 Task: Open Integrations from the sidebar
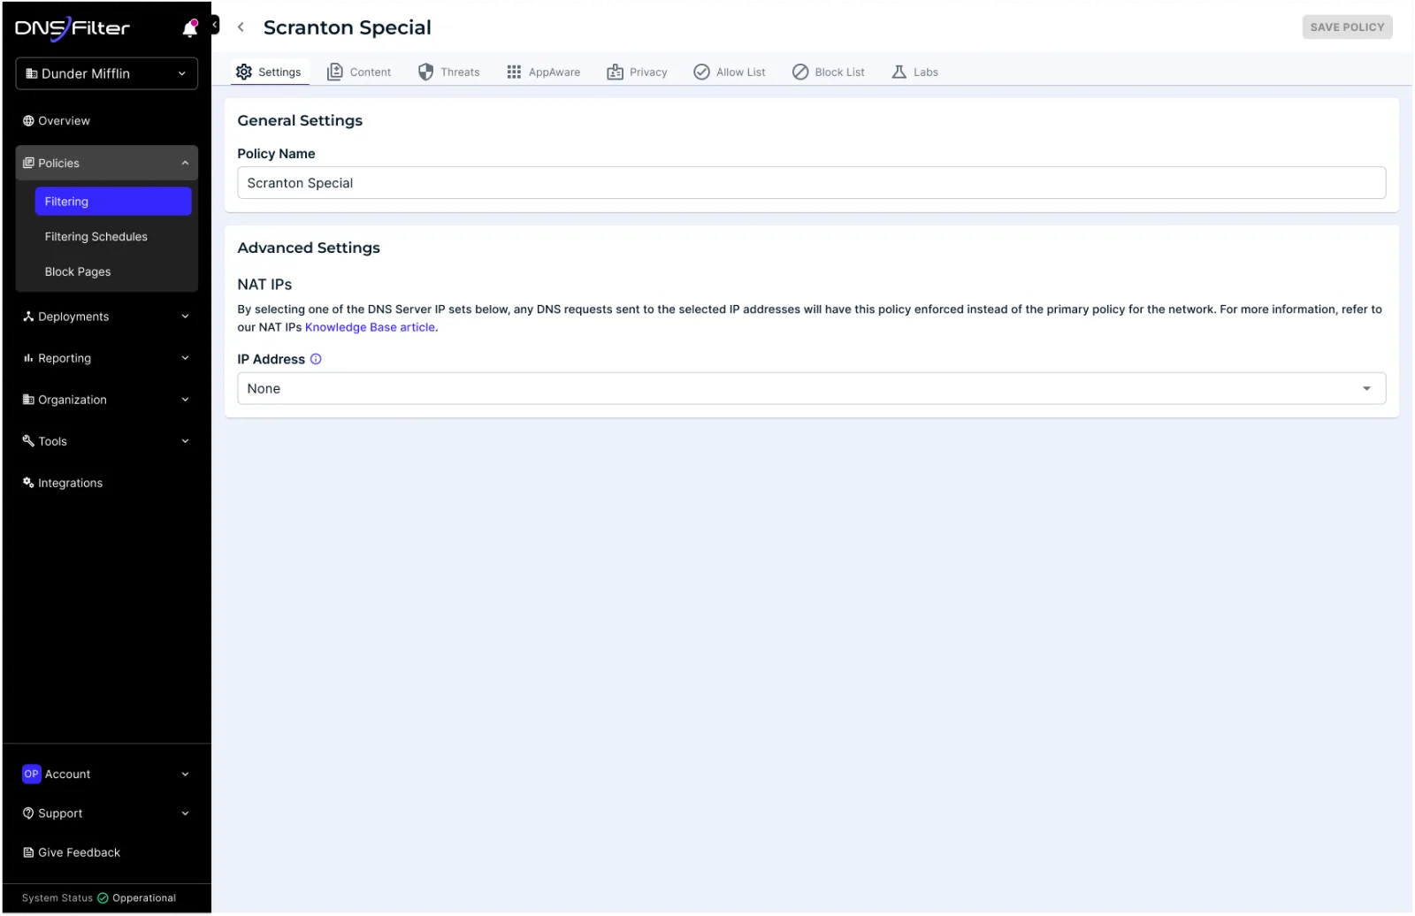coord(71,484)
